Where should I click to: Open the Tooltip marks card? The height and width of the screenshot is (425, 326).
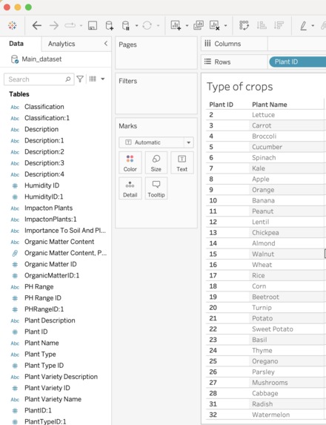pyautogui.click(x=156, y=188)
